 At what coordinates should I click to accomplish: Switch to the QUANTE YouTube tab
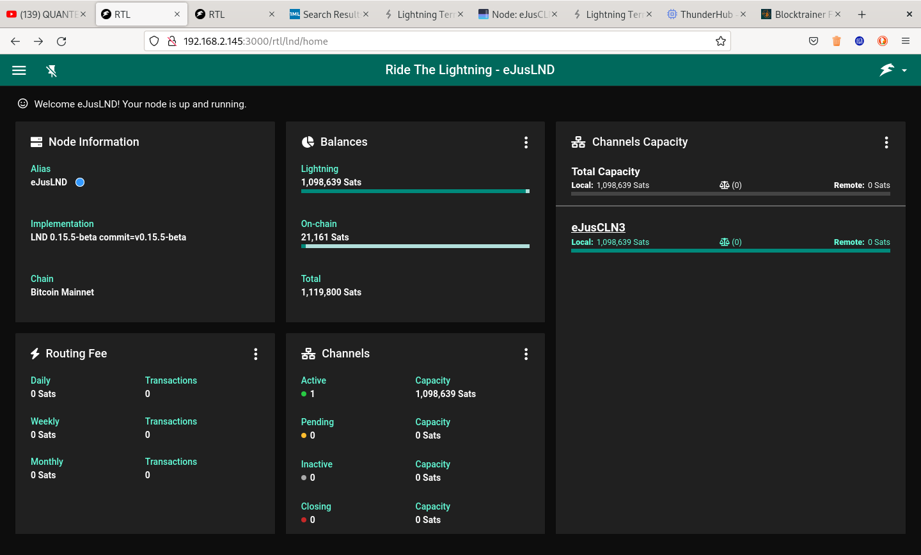coord(46,14)
